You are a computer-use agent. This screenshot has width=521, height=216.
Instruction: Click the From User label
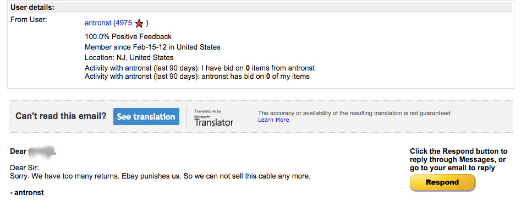coord(29,19)
